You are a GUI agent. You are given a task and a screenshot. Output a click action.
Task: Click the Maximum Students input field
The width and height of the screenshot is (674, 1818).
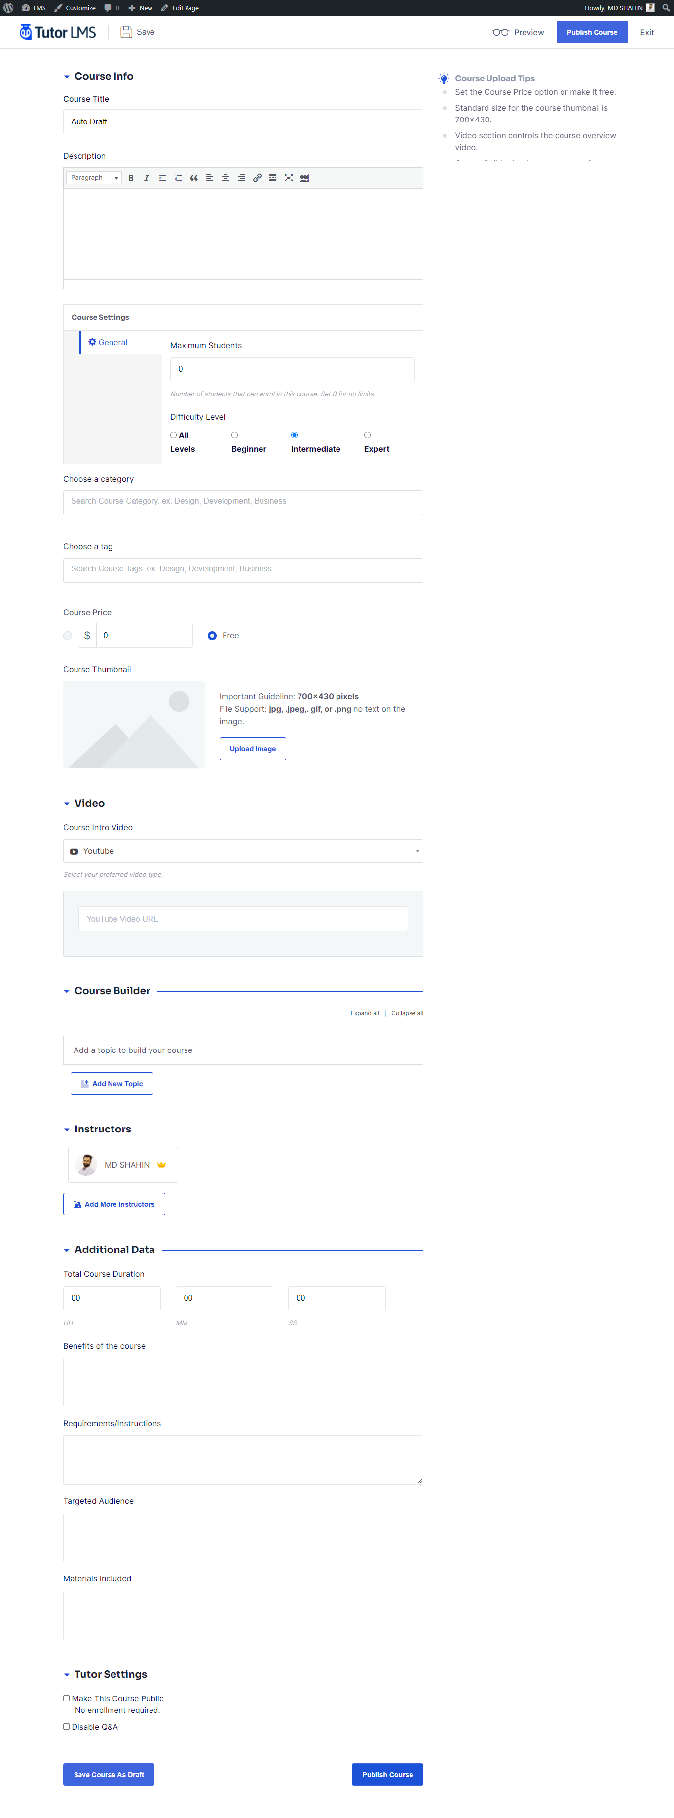tap(293, 370)
